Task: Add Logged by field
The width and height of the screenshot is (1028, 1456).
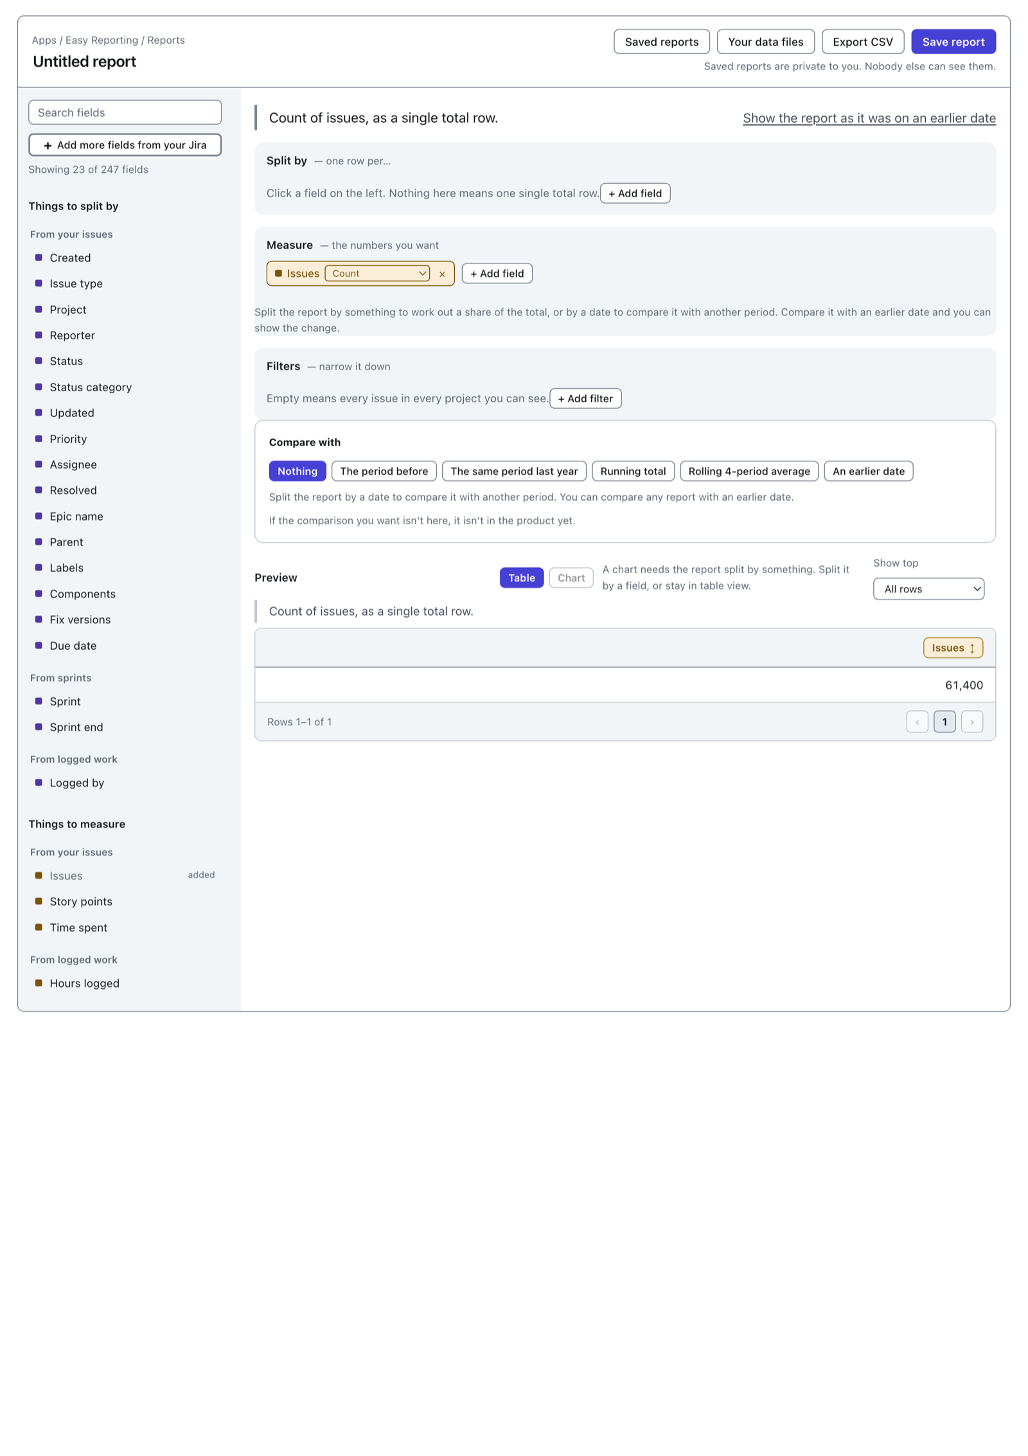Action: (x=125, y=783)
